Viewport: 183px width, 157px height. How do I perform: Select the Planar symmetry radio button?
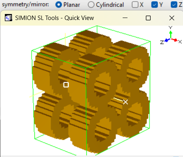[x=59, y=5]
